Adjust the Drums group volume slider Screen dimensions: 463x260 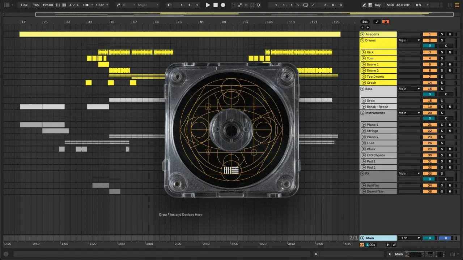pos(430,46)
